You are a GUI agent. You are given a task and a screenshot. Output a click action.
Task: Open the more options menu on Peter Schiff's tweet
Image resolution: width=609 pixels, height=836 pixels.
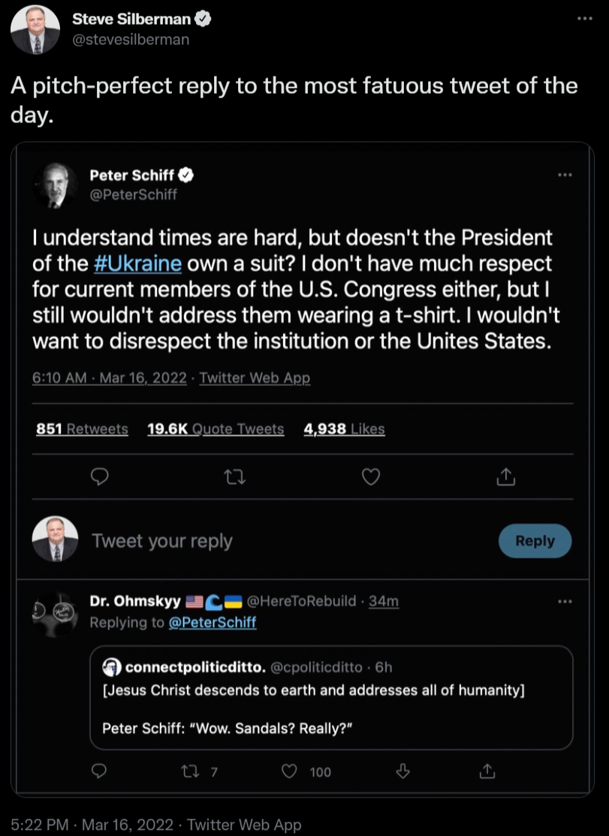(565, 175)
